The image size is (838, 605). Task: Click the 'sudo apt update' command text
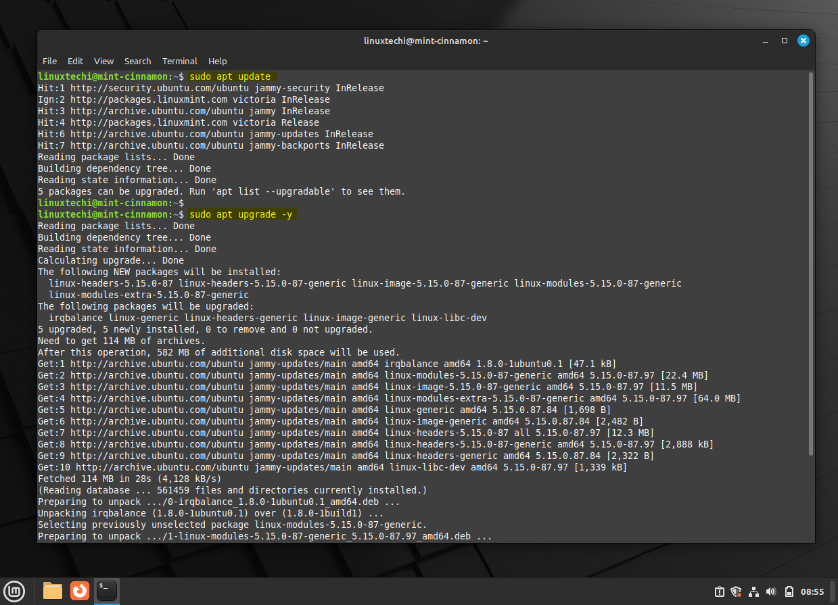point(230,76)
